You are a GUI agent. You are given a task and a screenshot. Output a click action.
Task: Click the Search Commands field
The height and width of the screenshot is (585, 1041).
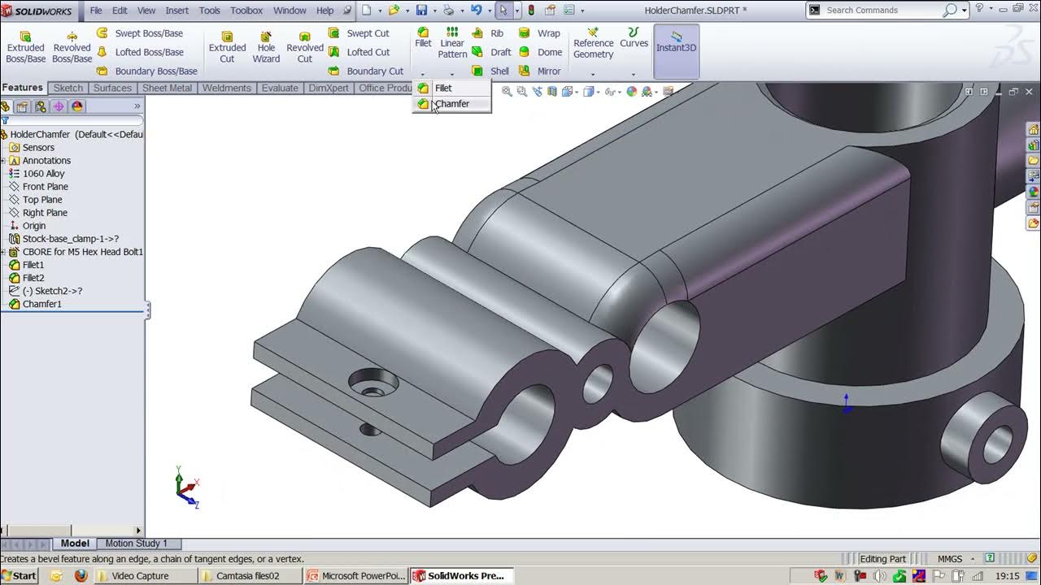(882, 11)
